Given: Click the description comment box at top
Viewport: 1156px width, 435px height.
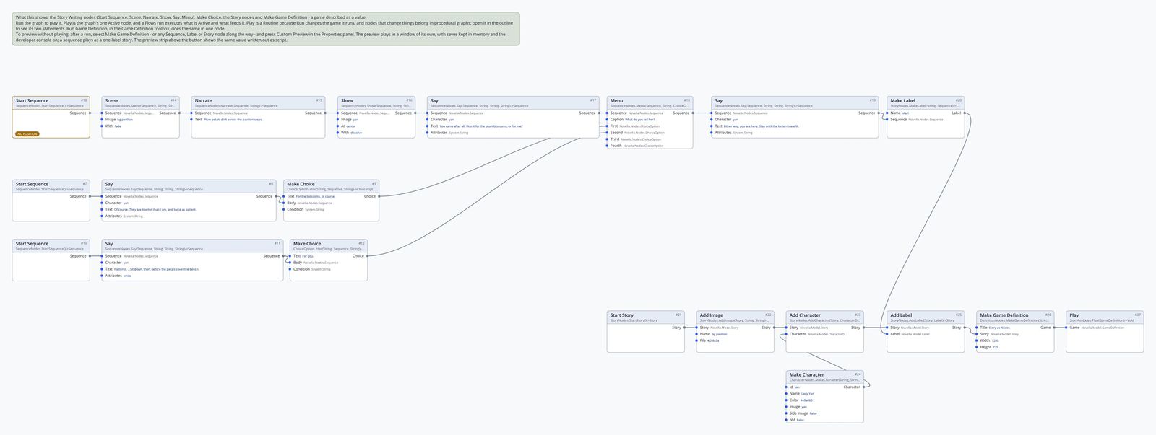Looking at the screenshot, I should tap(266, 29).
